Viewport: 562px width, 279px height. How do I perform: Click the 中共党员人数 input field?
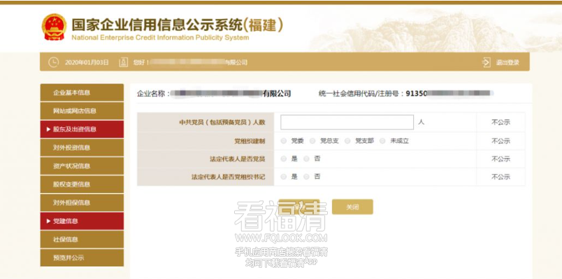click(x=347, y=122)
